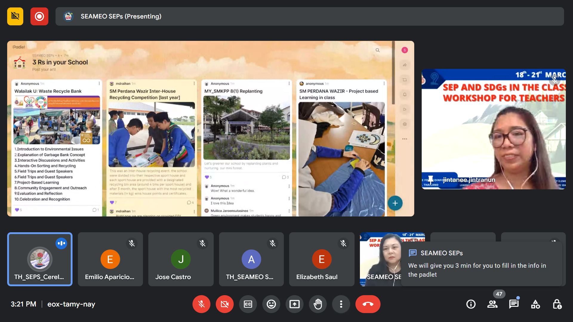Screen dimensions: 573x322
Task: Click the SEAMEO SEPs chat message notification
Action: [481, 264]
